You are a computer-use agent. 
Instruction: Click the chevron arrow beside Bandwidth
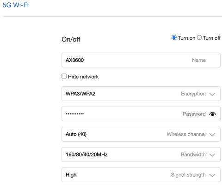(212, 155)
